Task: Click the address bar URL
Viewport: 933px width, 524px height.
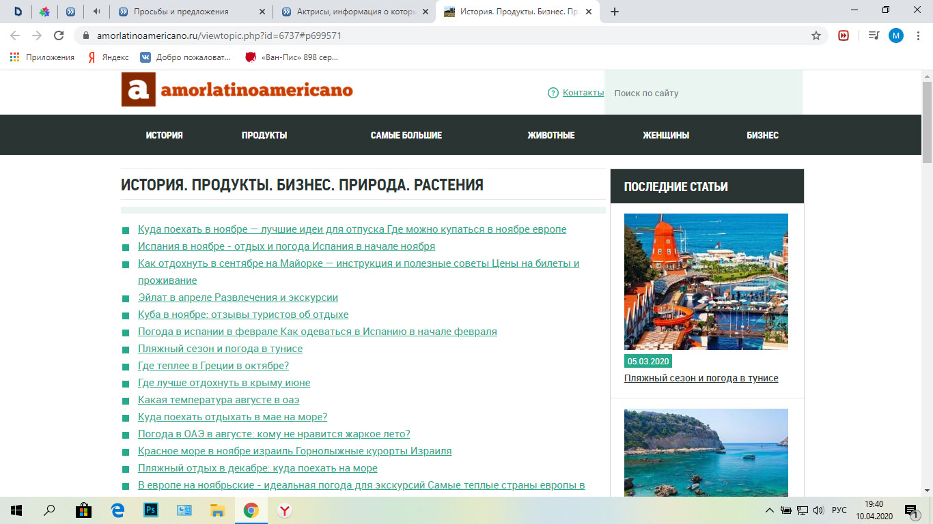Action: tap(219, 35)
